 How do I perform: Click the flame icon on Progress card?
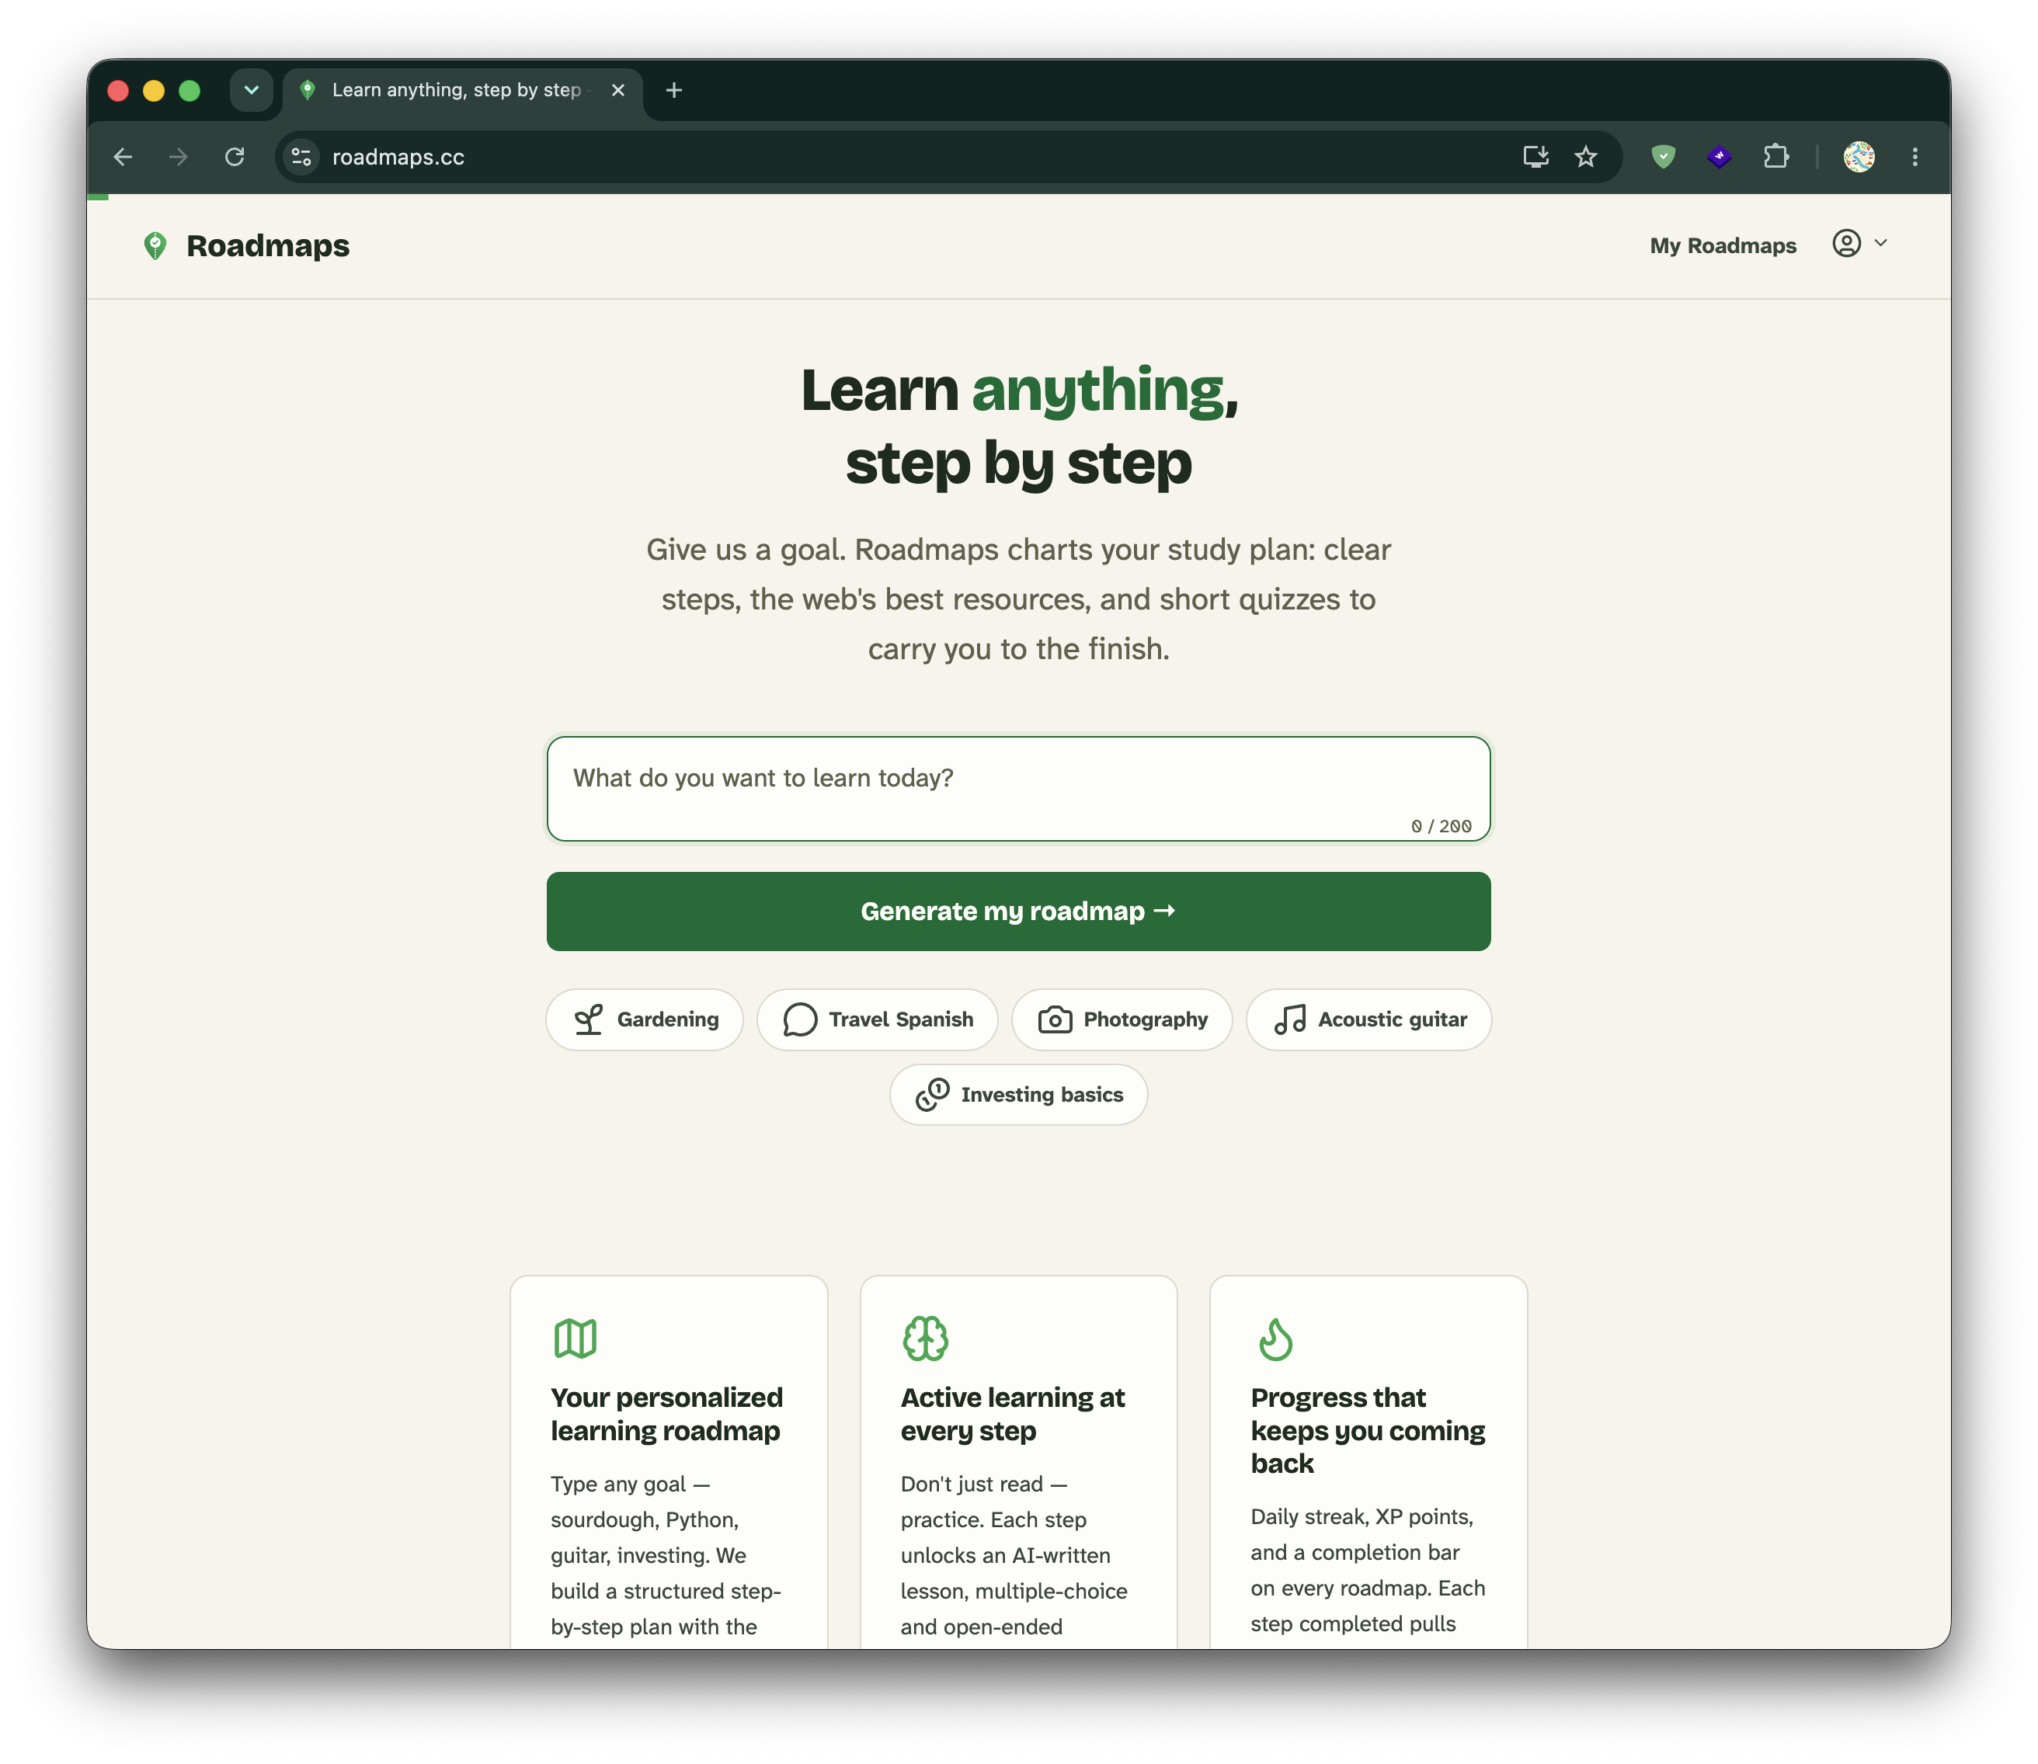click(x=1275, y=1339)
